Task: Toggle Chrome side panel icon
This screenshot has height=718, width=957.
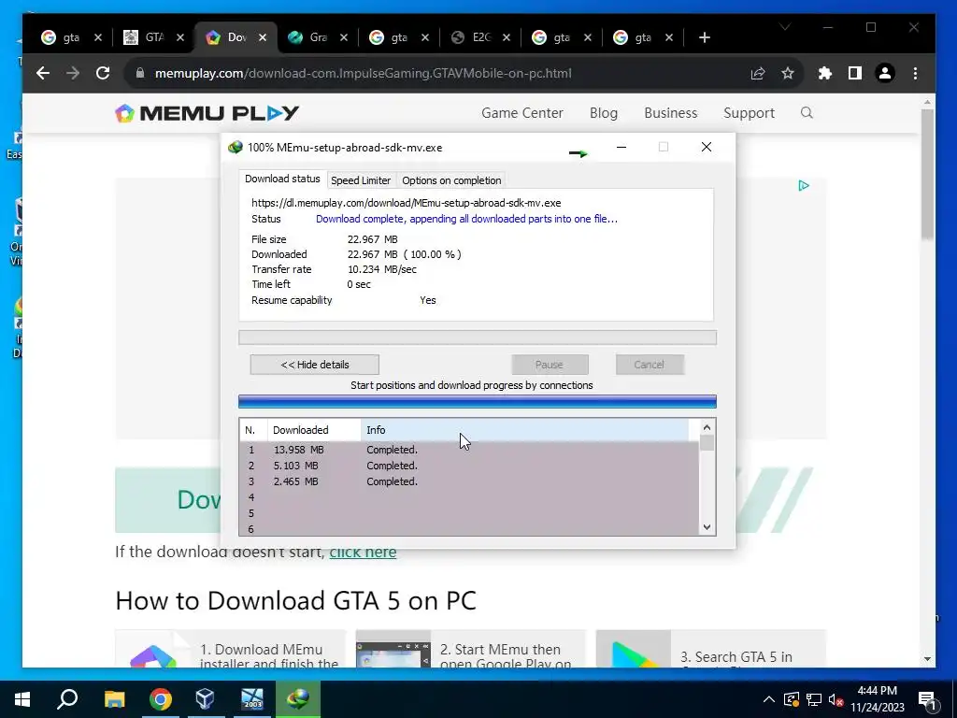Action: point(855,73)
